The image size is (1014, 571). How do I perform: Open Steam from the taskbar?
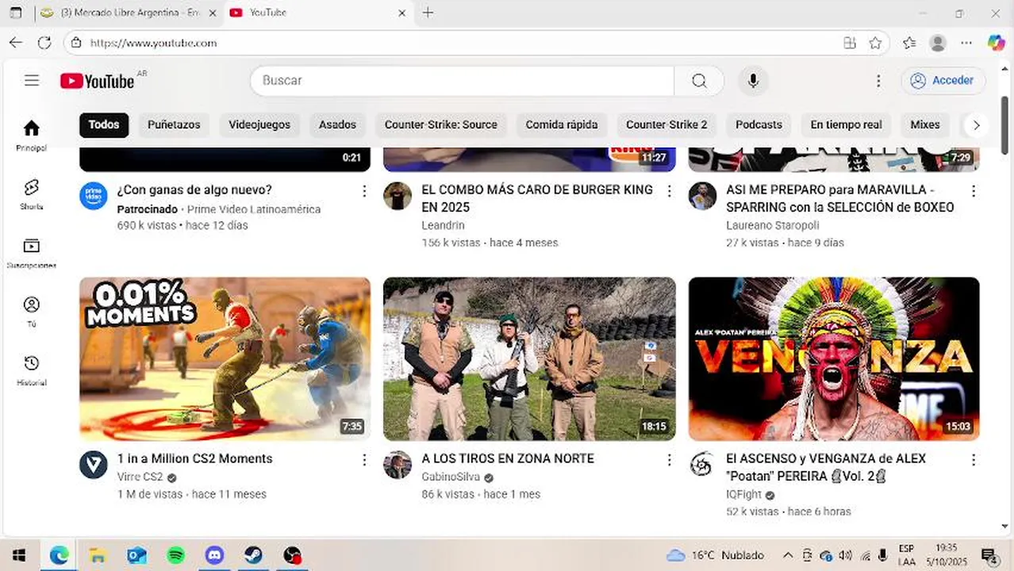[x=253, y=555]
